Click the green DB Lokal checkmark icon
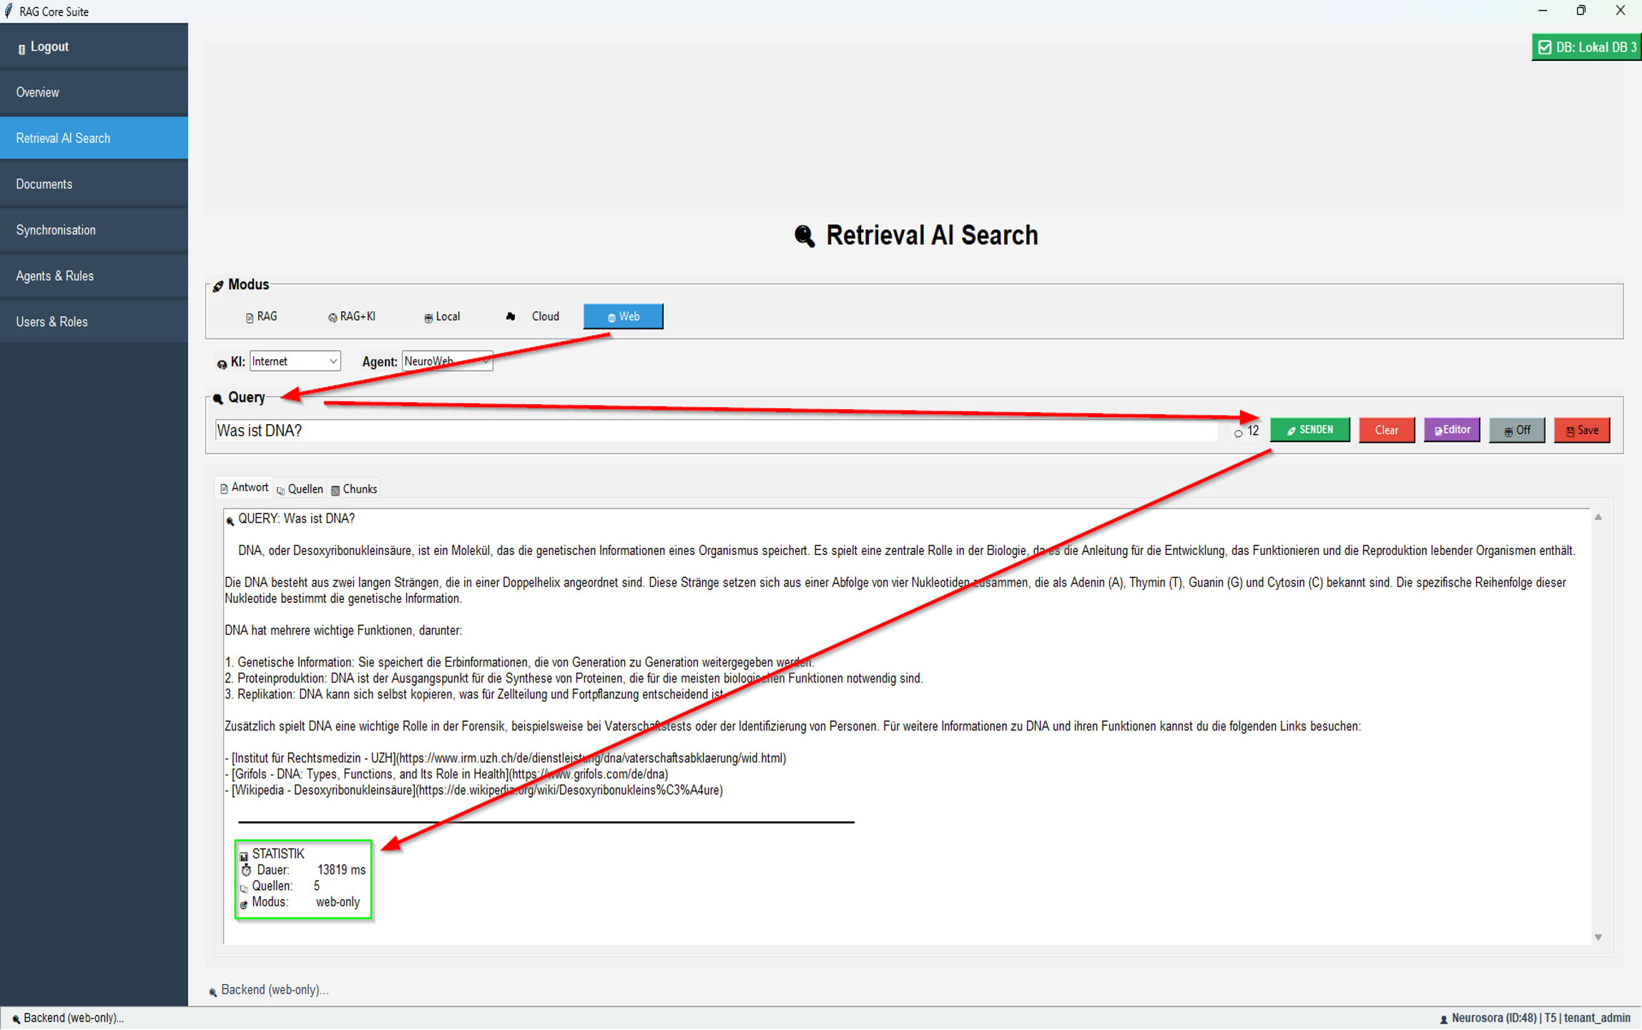The height and width of the screenshot is (1030, 1642). [1545, 47]
